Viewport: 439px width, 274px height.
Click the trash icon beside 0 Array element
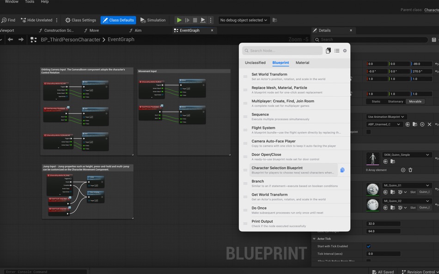(x=410, y=170)
